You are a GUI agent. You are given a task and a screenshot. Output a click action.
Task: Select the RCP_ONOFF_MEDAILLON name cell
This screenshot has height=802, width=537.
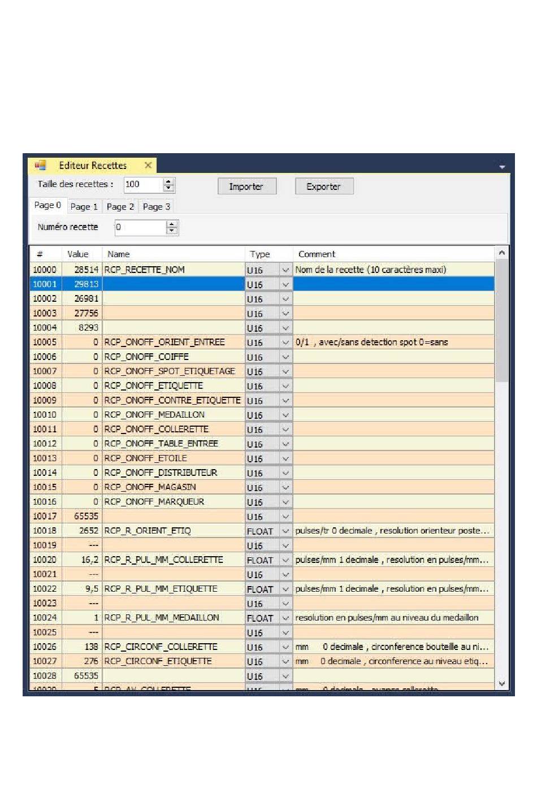[173, 415]
